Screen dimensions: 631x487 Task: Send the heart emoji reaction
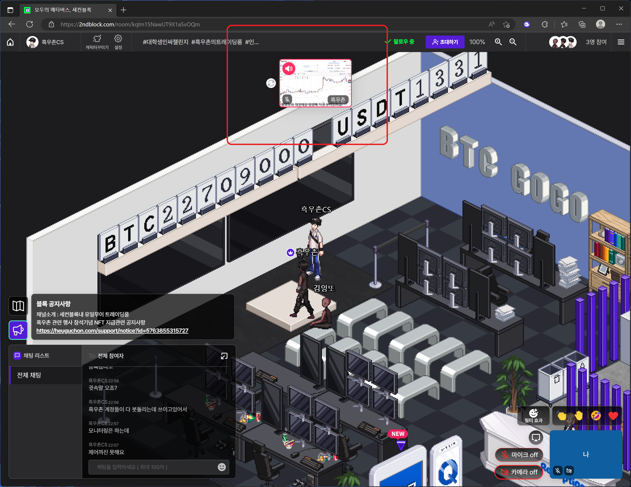pos(613,416)
